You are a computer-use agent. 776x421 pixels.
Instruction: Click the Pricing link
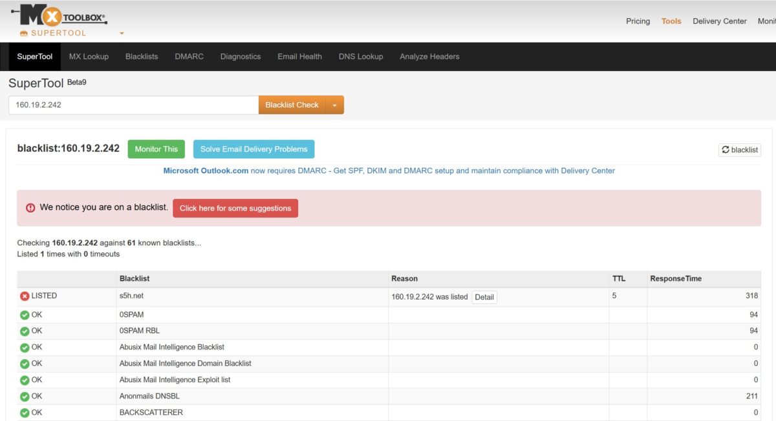pyautogui.click(x=638, y=21)
